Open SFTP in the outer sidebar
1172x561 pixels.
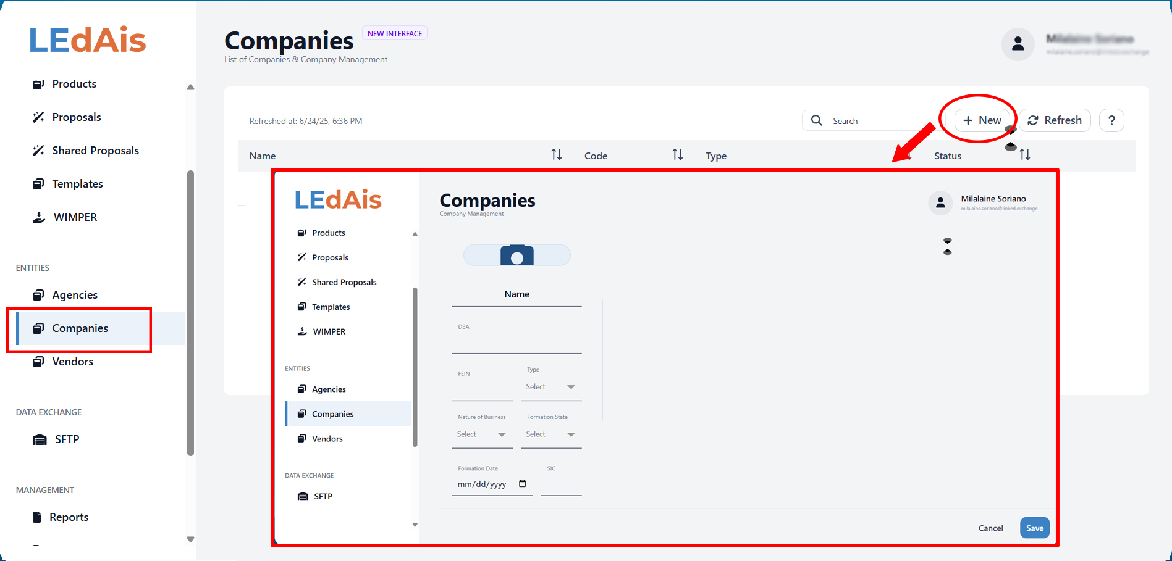click(x=67, y=439)
